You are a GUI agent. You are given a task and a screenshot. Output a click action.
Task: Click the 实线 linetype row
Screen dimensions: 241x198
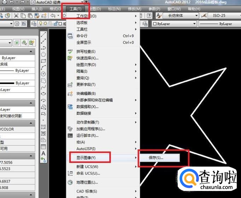point(17,64)
